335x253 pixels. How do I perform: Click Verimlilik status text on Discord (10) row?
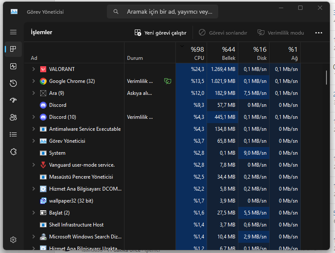pos(140,117)
